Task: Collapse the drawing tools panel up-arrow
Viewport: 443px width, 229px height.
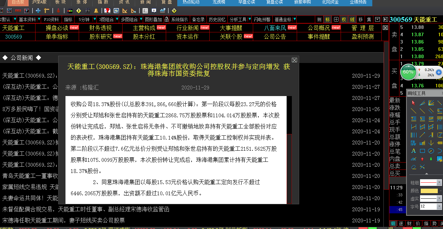Action: [427, 174]
